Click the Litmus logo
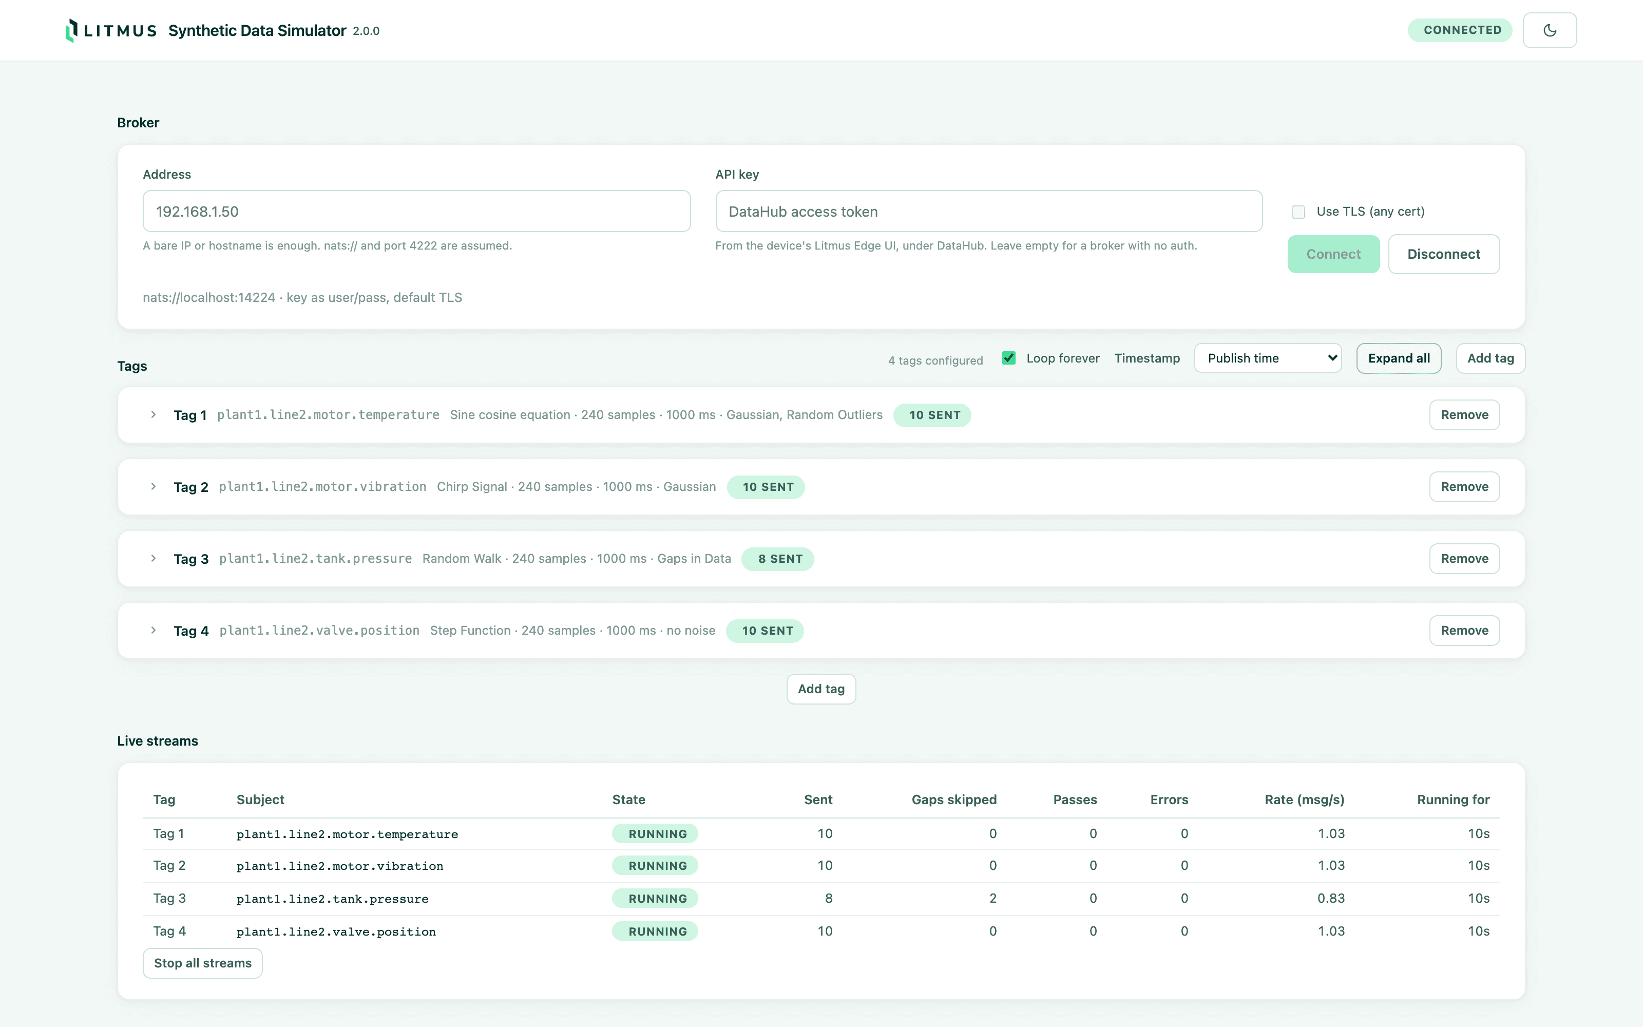 pyautogui.click(x=111, y=31)
